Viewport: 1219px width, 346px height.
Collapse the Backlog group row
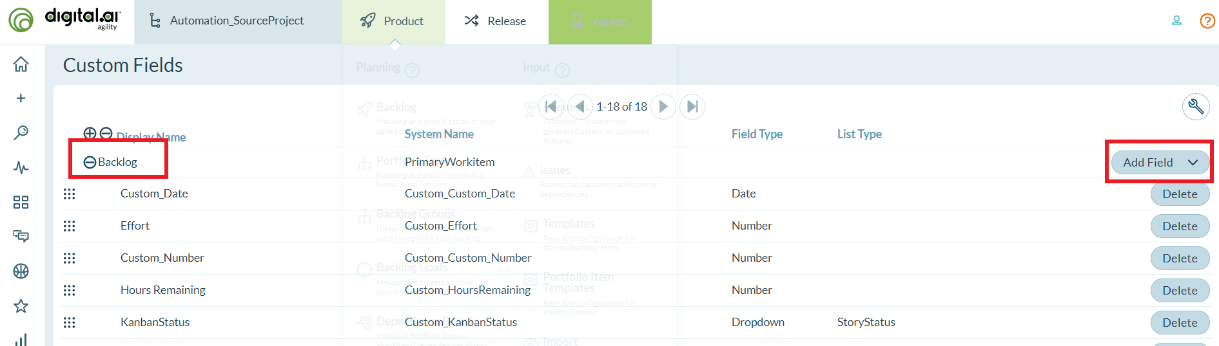tap(90, 163)
